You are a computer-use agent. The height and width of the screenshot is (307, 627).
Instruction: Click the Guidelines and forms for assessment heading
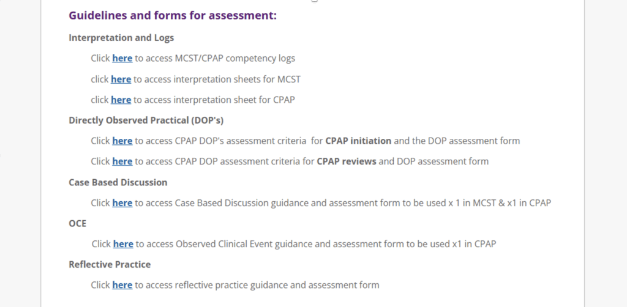point(173,16)
